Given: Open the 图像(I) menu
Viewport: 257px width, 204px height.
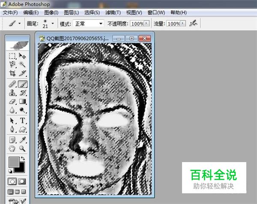Looking at the screenshot, I should 51,12.
